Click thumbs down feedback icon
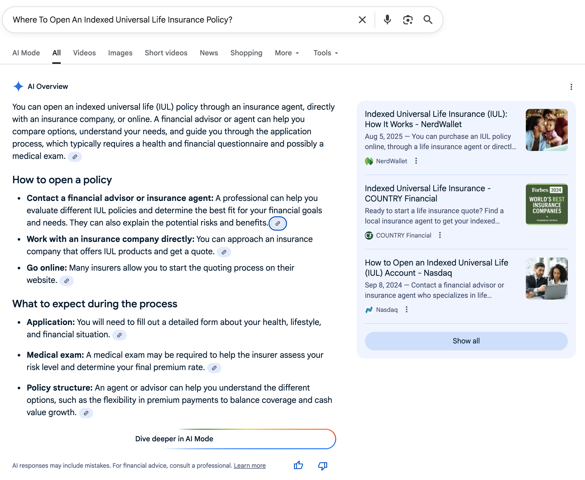 (x=323, y=466)
